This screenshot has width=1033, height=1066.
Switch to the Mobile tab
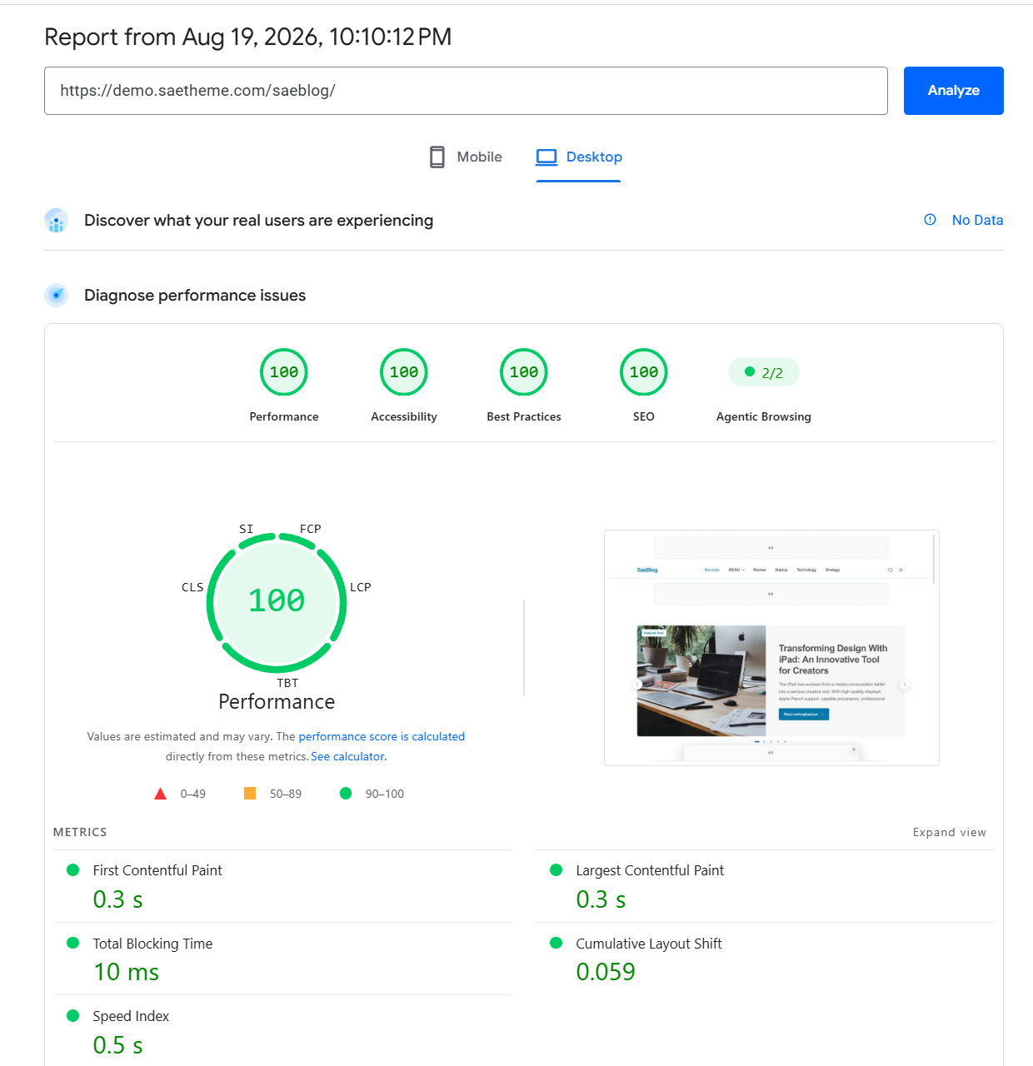pos(466,157)
